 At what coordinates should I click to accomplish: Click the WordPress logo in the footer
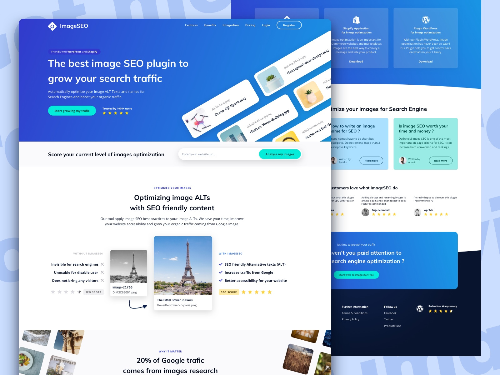tap(420, 309)
